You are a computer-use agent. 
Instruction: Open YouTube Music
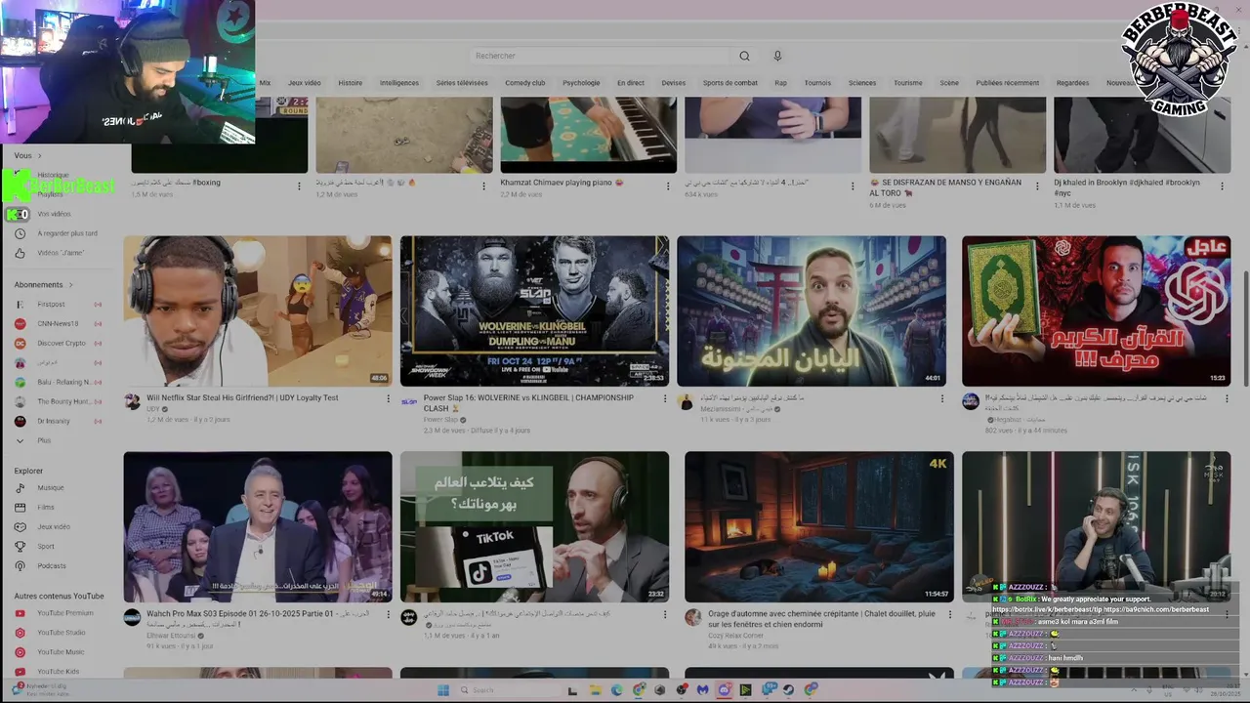[x=59, y=652]
